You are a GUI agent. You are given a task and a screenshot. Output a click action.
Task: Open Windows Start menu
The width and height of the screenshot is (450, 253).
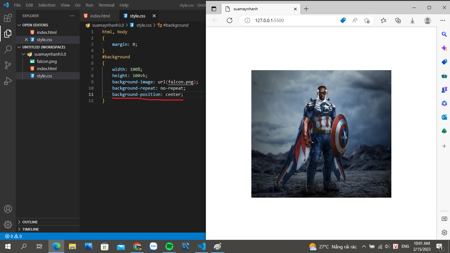[8, 246]
